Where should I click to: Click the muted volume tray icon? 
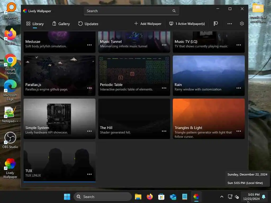coord(237,197)
